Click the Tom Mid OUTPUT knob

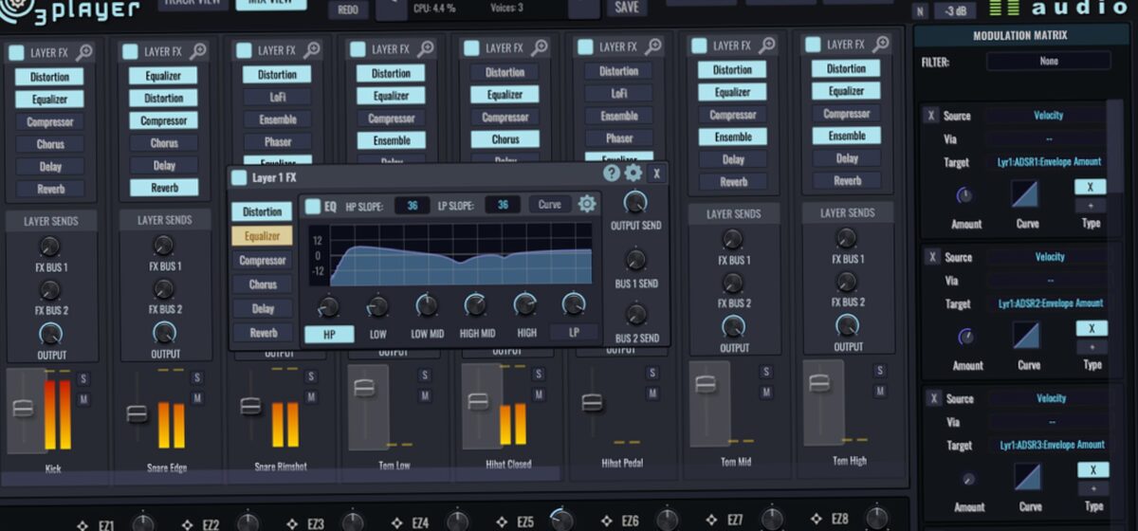coord(733,326)
